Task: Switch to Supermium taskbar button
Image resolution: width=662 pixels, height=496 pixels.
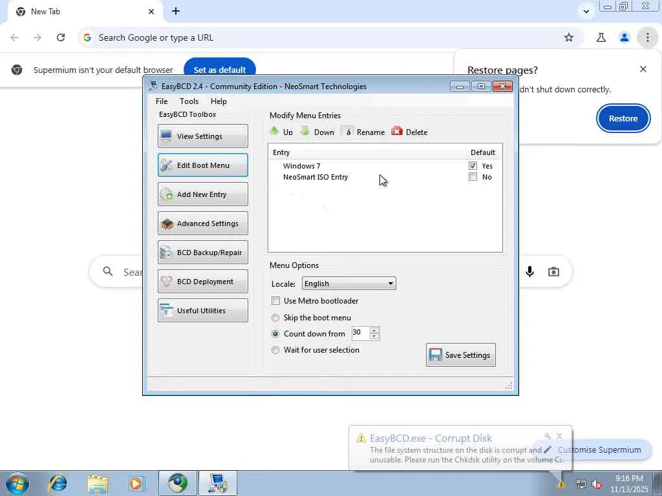Action: [178, 483]
